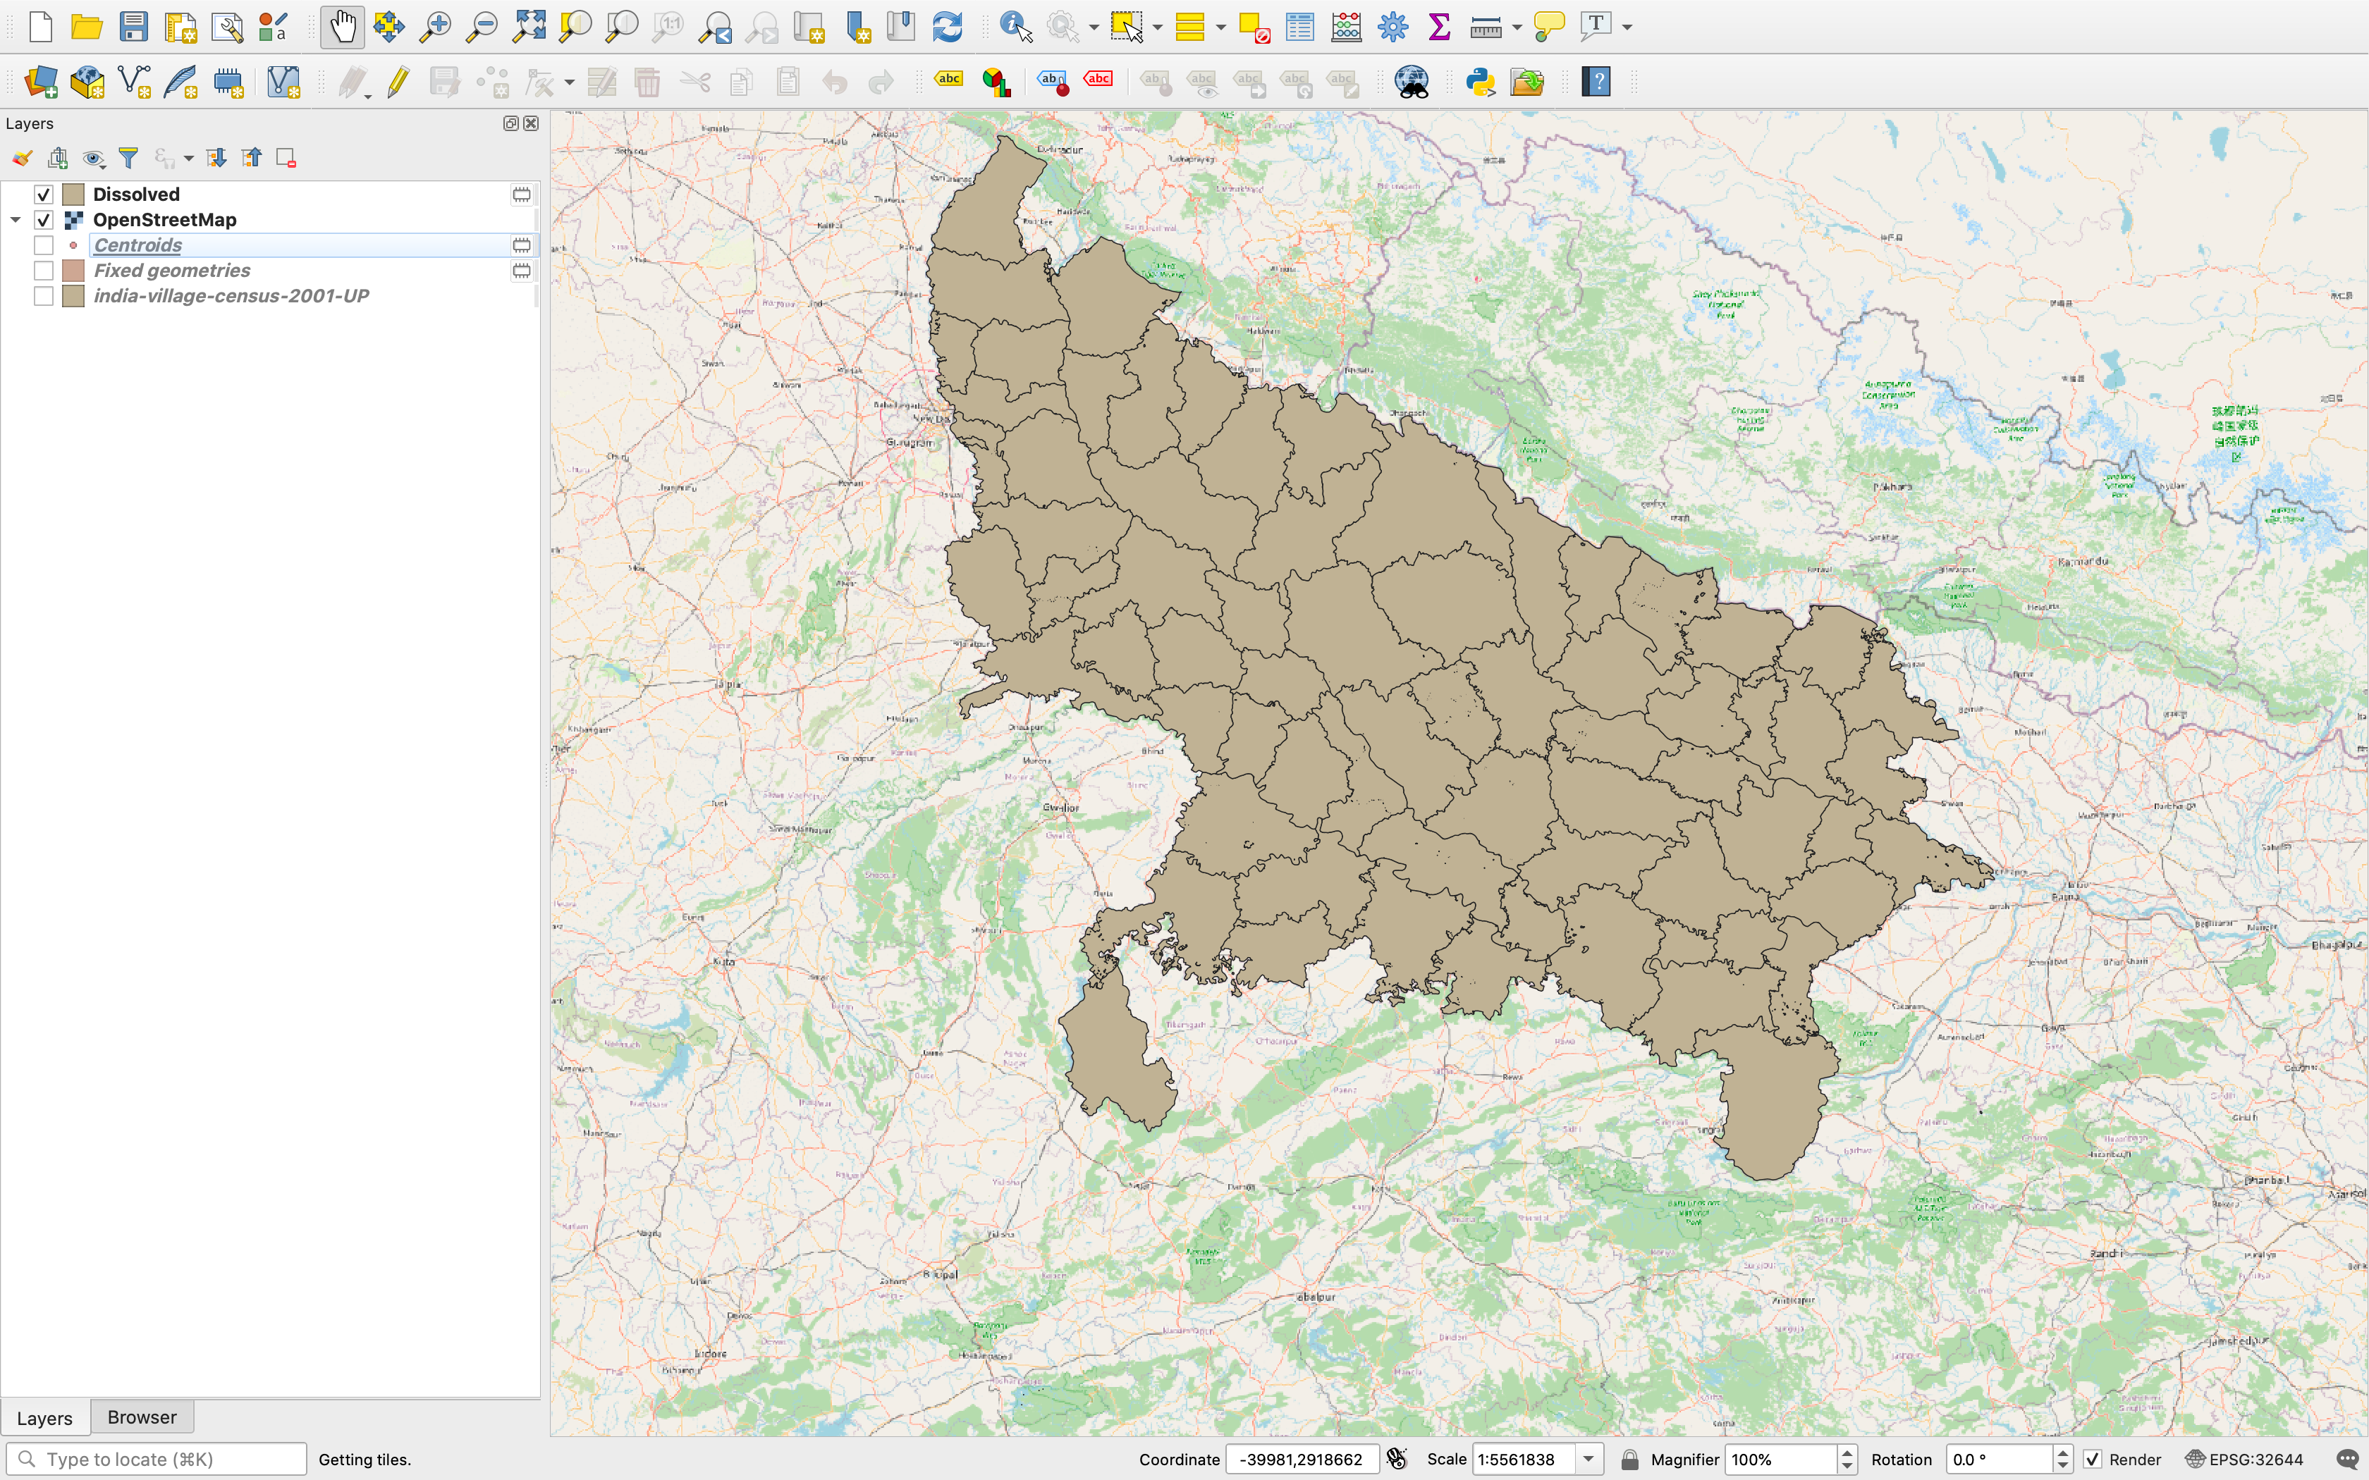The height and width of the screenshot is (1480, 2369).
Task: Switch to the Layers tab
Action: [x=45, y=1417]
